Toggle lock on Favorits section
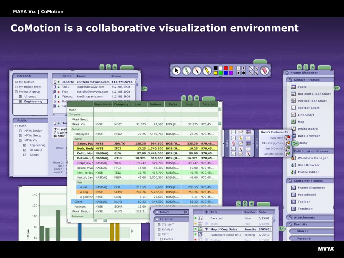Screen dimensions: 344x258 point(290,224)
